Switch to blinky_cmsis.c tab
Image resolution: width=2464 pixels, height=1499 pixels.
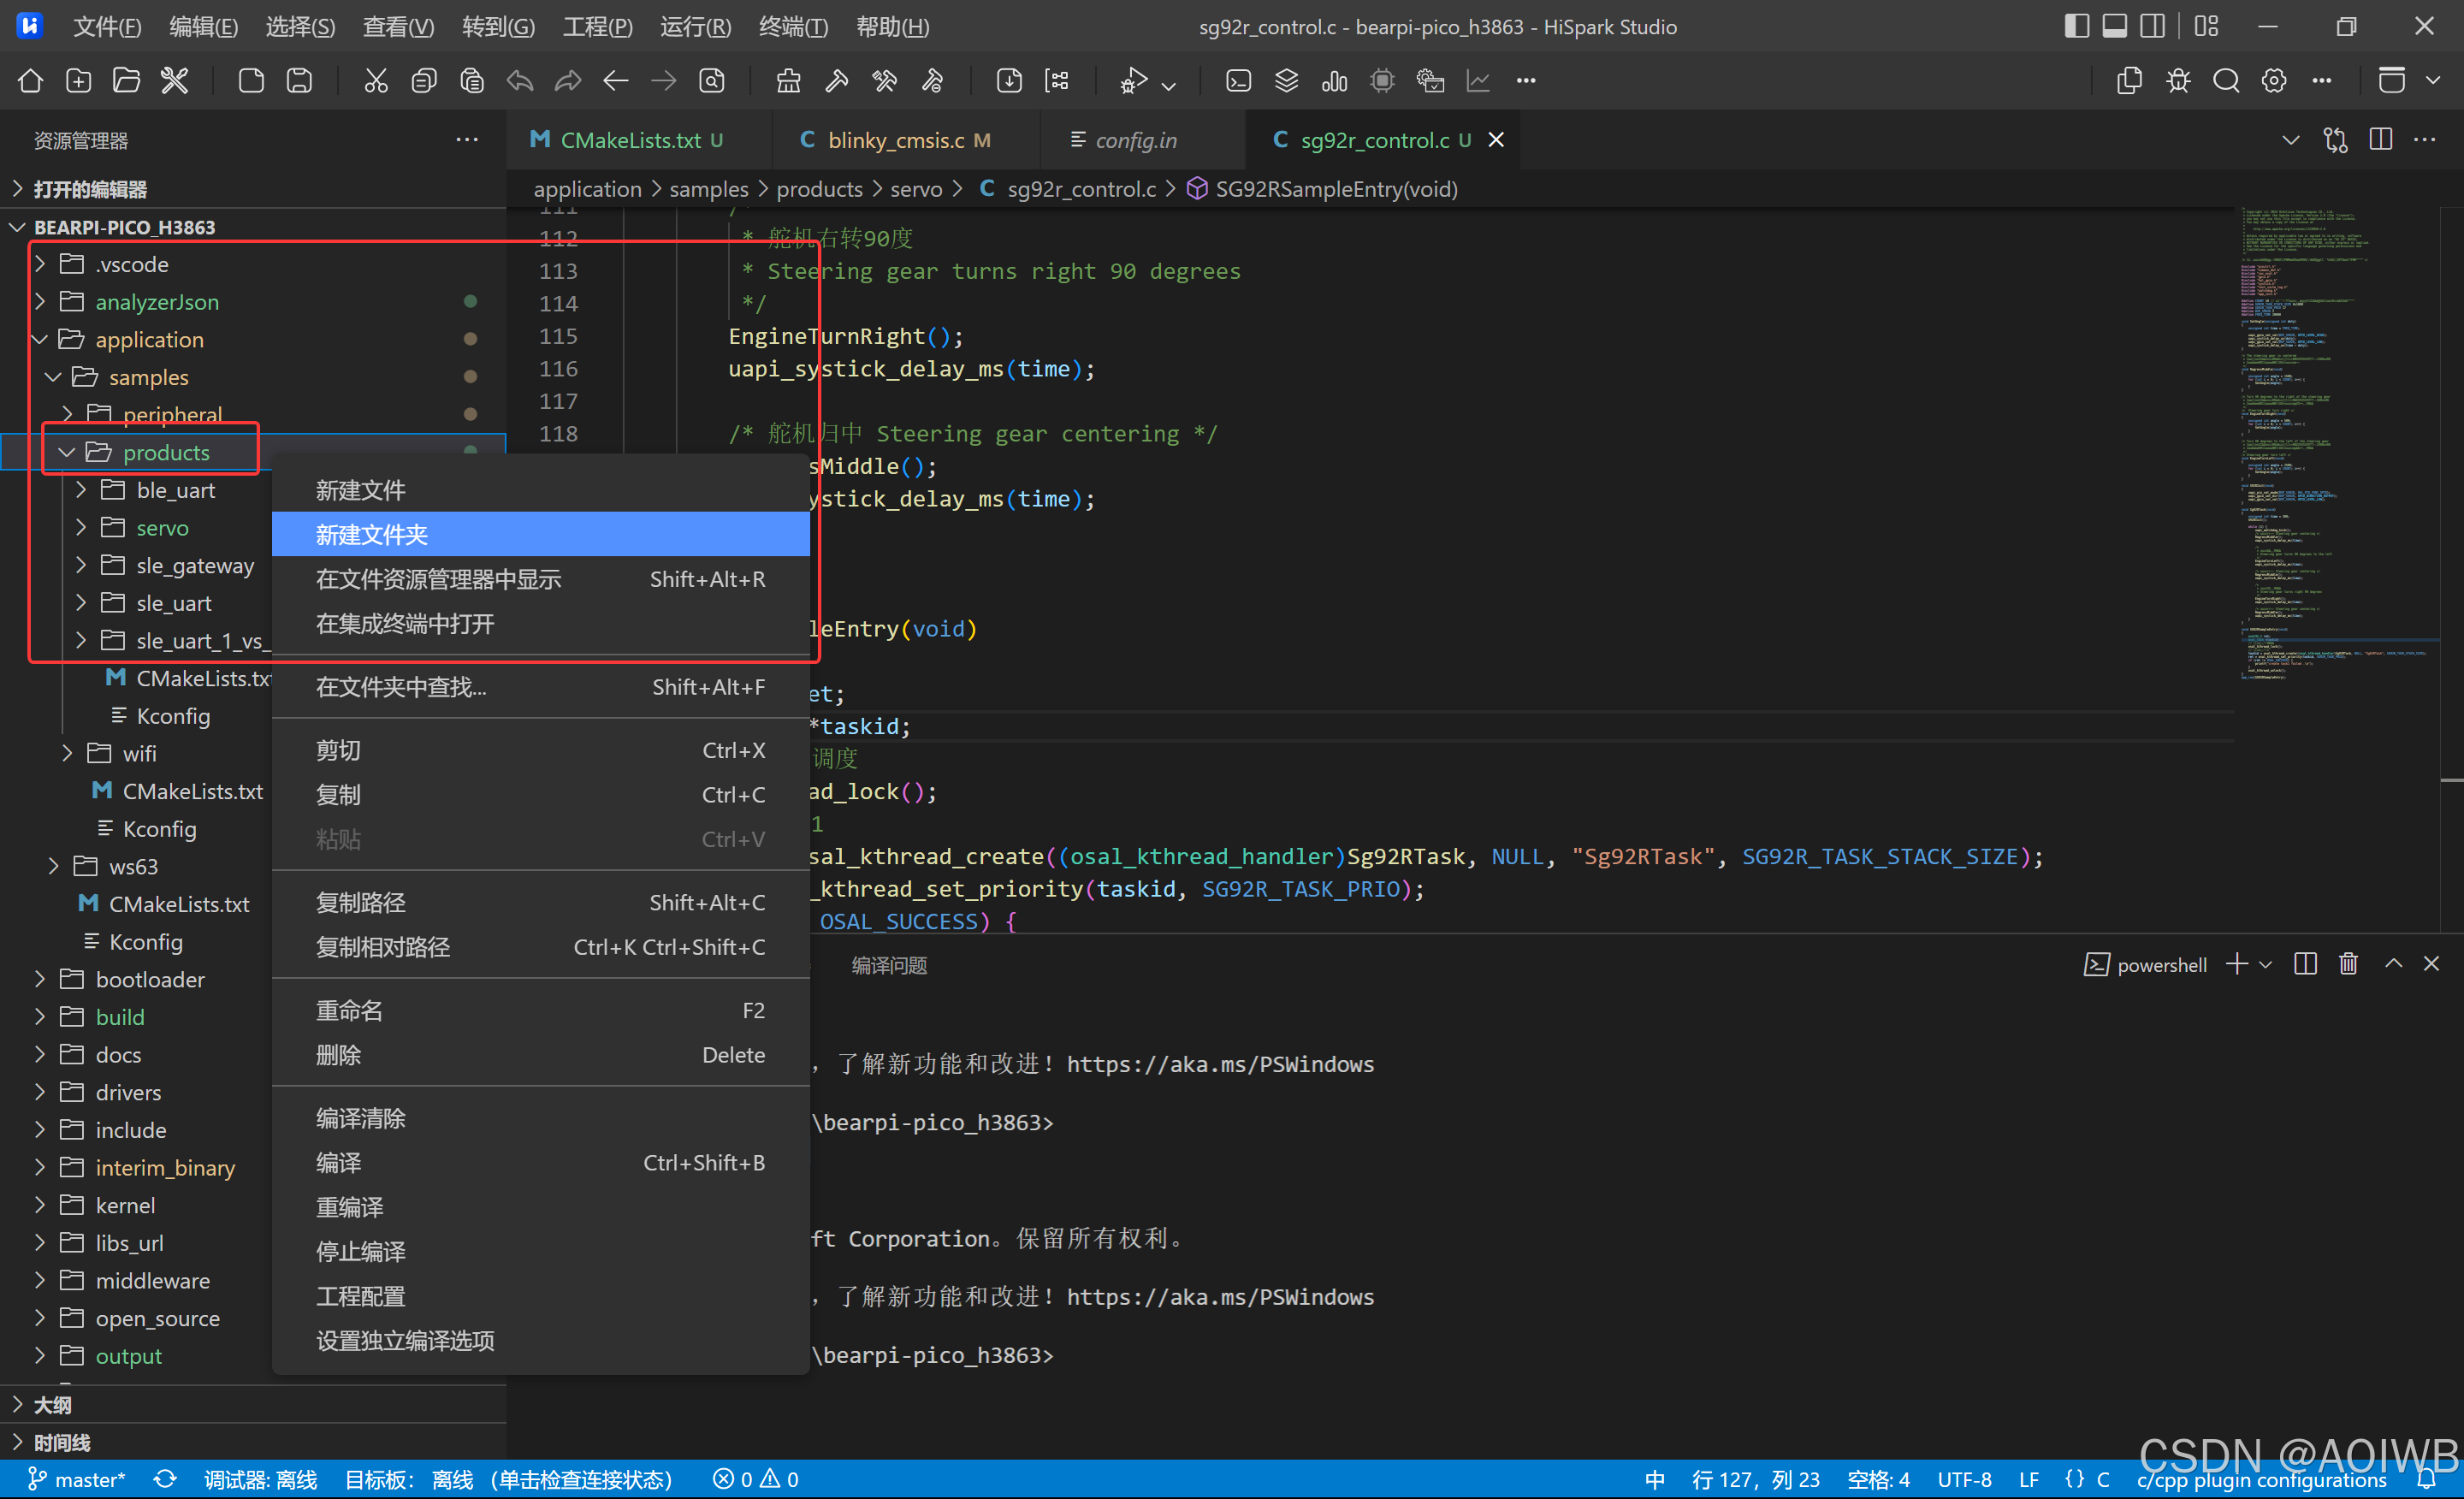point(896,140)
